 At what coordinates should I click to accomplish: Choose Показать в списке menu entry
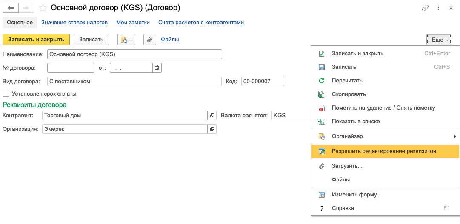385,122
